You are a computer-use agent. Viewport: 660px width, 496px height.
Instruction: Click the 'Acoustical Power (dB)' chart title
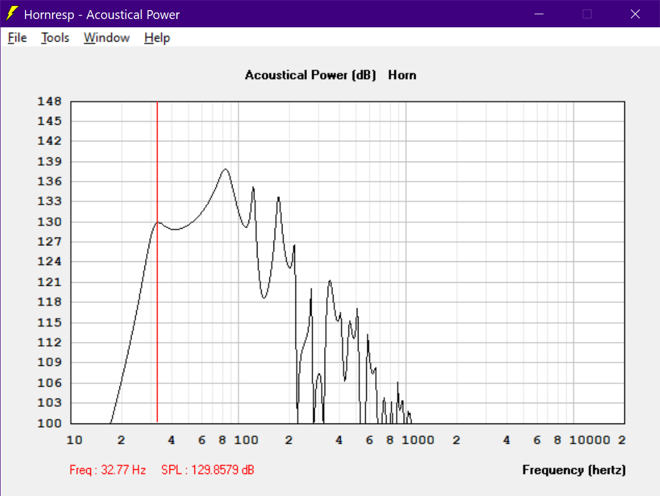(x=310, y=75)
